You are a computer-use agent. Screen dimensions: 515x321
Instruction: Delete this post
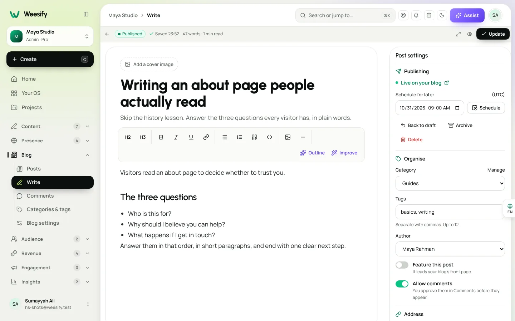tap(411, 139)
